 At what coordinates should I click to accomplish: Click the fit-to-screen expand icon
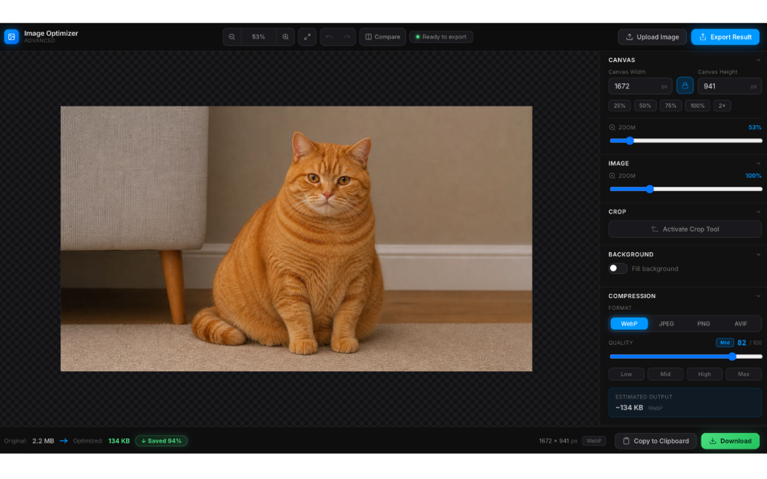307,37
